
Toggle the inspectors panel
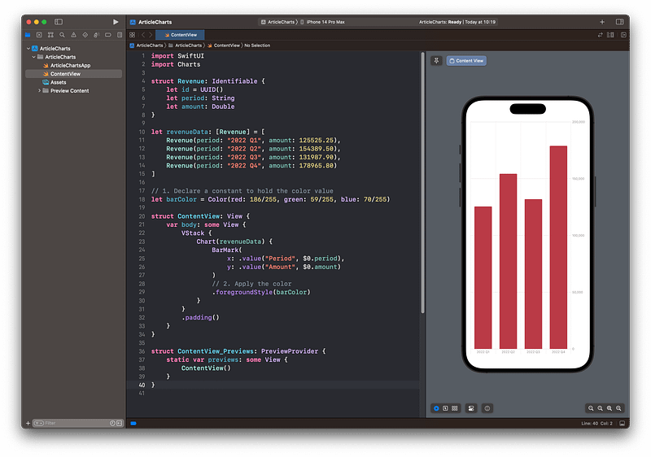(x=619, y=22)
